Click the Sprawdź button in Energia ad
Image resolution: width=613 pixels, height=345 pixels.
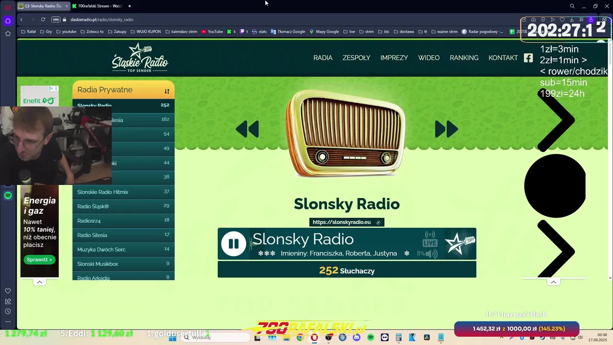39,260
